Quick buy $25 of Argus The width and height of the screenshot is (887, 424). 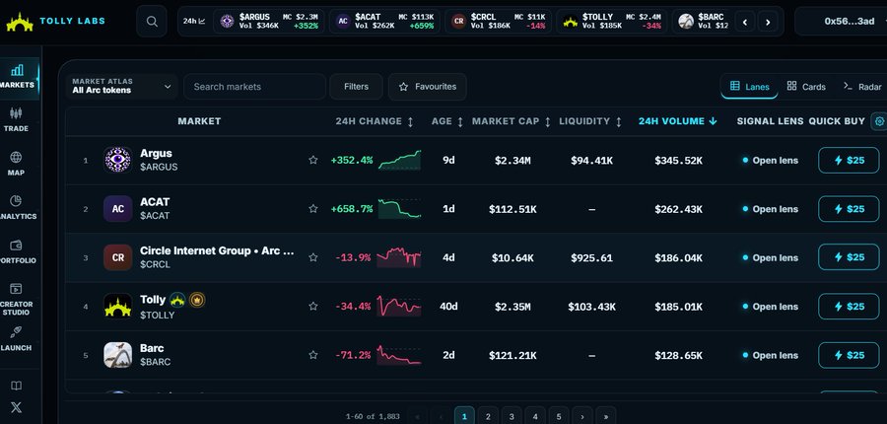(849, 160)
